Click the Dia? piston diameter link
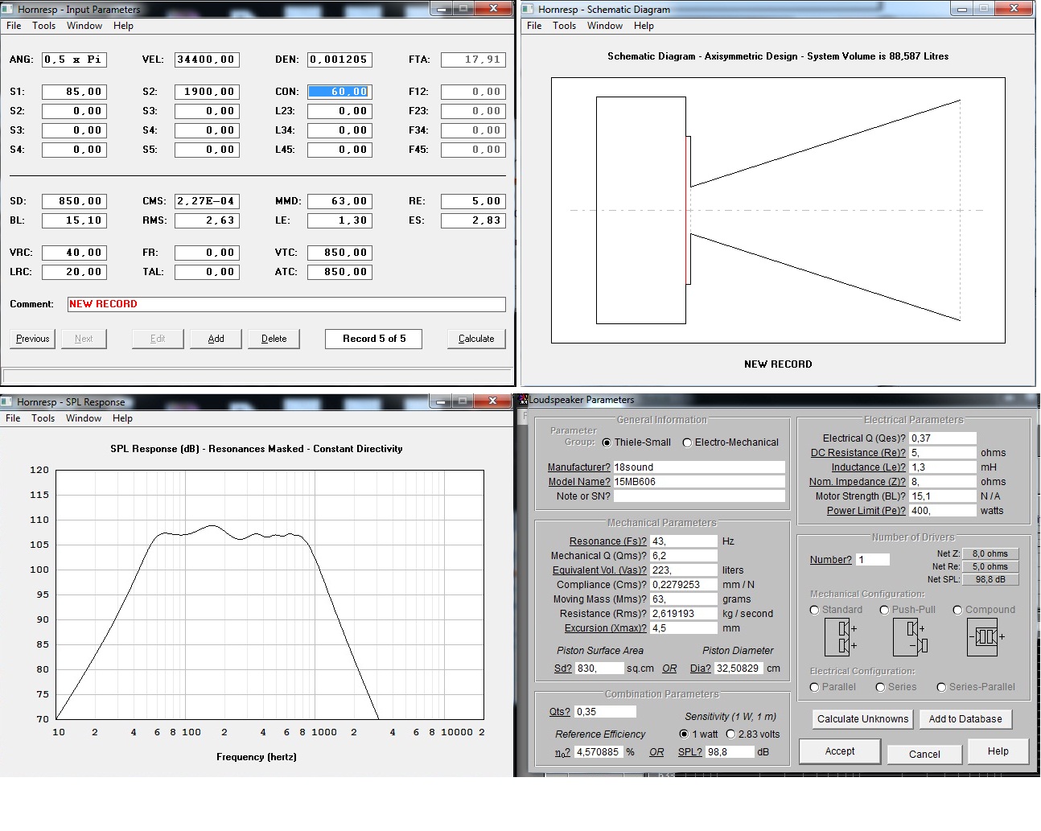The image size is (1041, 831). click(x=700, y=669)
